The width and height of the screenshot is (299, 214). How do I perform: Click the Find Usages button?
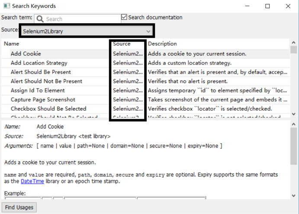coord(19,207)
